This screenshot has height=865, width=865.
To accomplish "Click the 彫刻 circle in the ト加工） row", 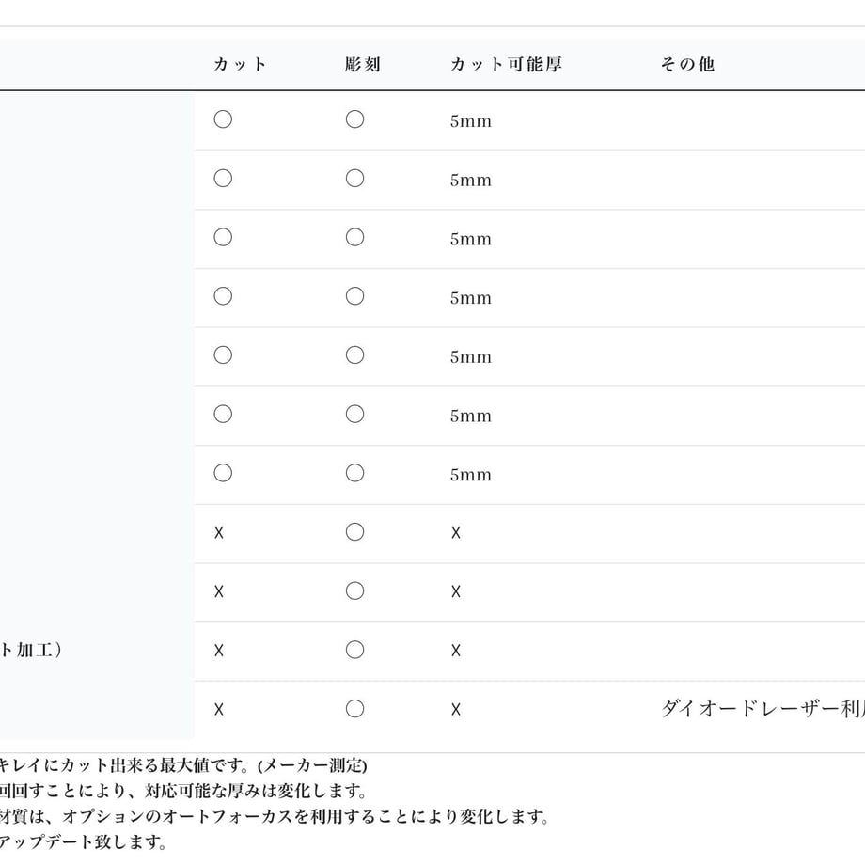I will (x=354, y=650).
